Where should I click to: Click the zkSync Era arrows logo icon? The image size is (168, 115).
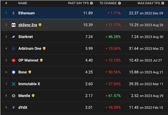13,25
